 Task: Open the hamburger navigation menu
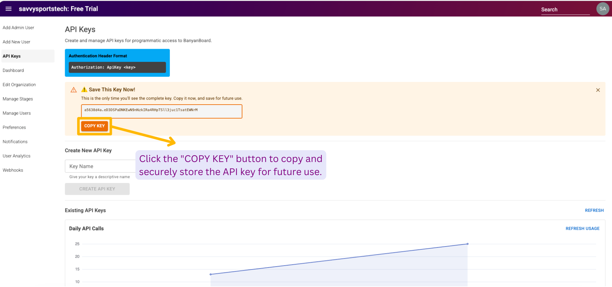click(9, 9)
